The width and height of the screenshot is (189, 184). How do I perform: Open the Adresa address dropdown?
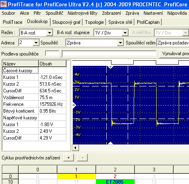point(36,43)
